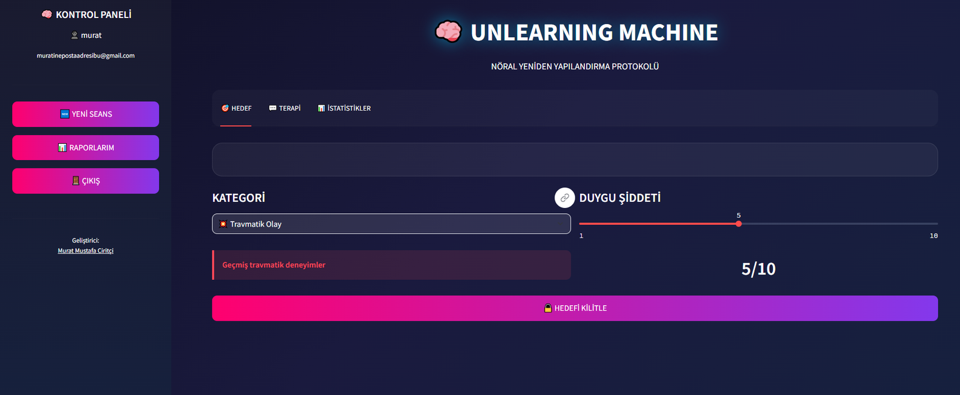Click the chain link icon beside DUYGU ŞİDDETİ
Image resolution: width=960 pixels, height=395 pixels.
click(565, 198)
